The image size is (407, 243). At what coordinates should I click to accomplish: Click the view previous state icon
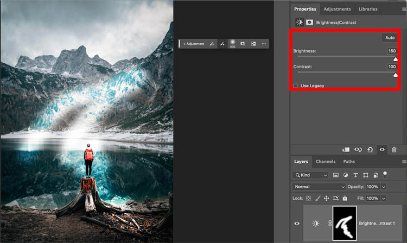(358, 150)
